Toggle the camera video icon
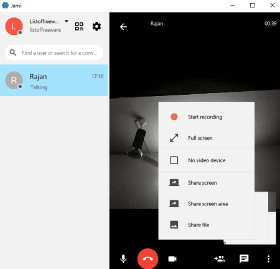Screen dimensions: 280x269 (x=172, y=259)
